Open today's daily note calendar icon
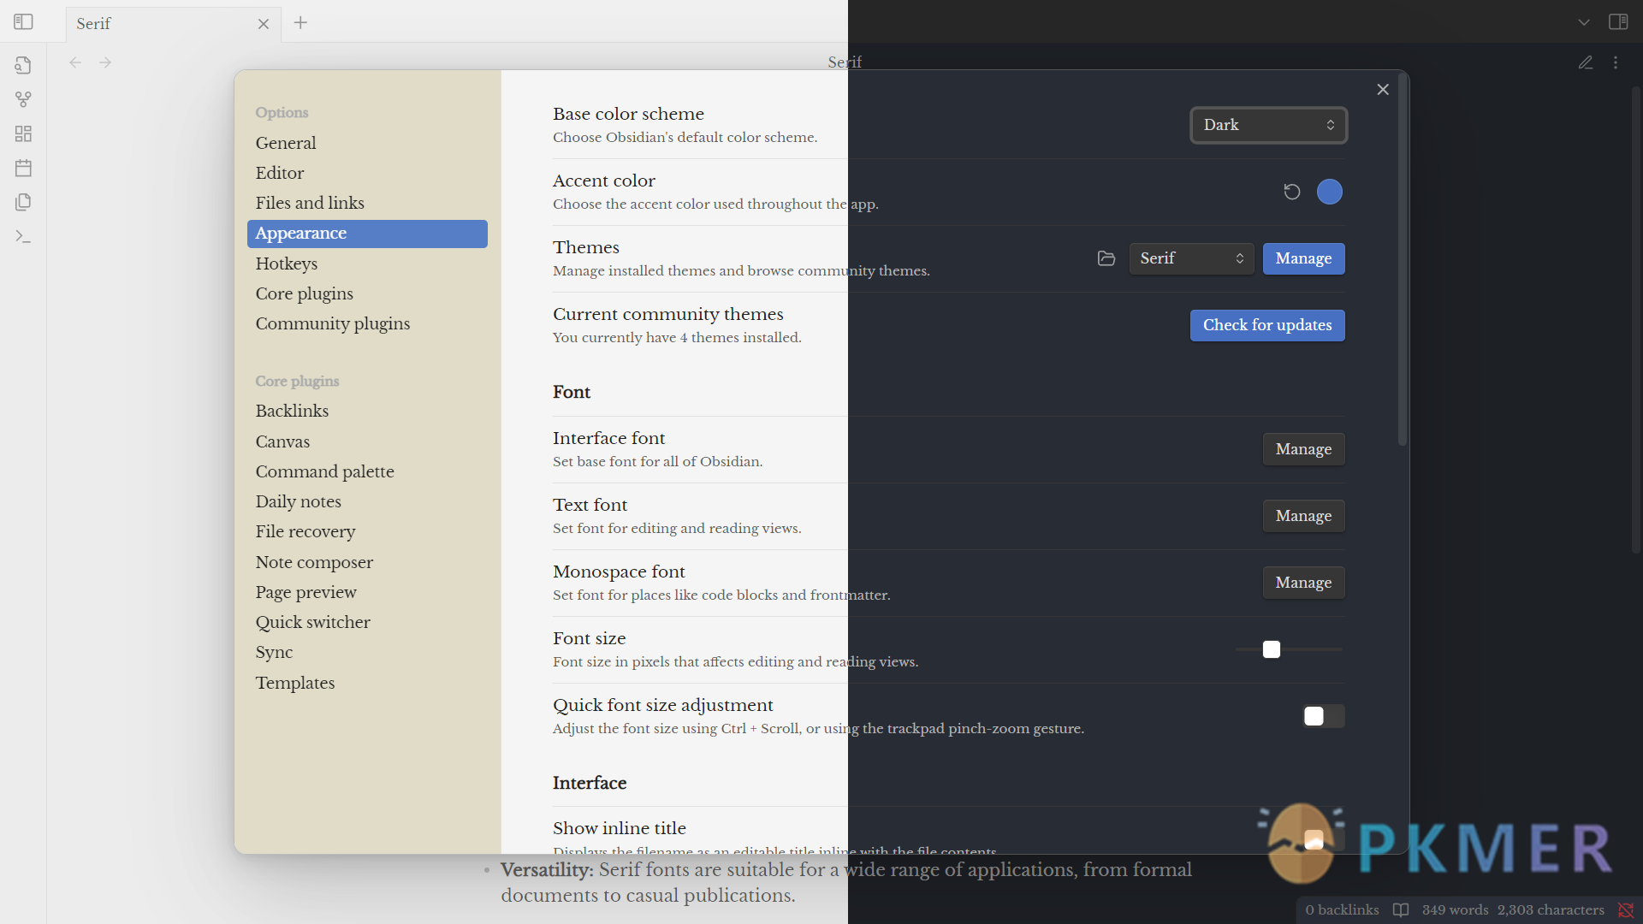This screenshot has height=924, width=1643. click(23, 168)
